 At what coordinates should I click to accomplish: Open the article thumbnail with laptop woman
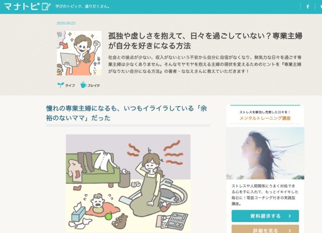pos(79,53)
